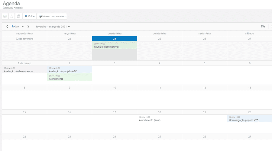Select highlighted day 24 header
The width and height of the screenshot is (272, 151).
(x=115, y=39)
